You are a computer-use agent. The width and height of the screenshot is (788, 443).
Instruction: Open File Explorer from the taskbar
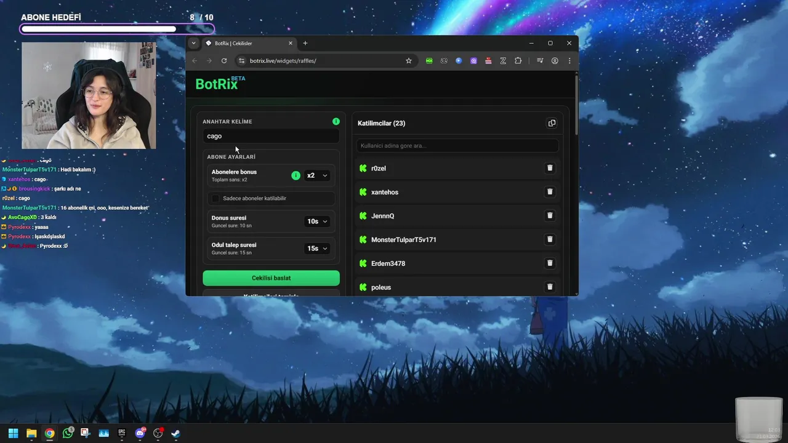coord(31,433)
